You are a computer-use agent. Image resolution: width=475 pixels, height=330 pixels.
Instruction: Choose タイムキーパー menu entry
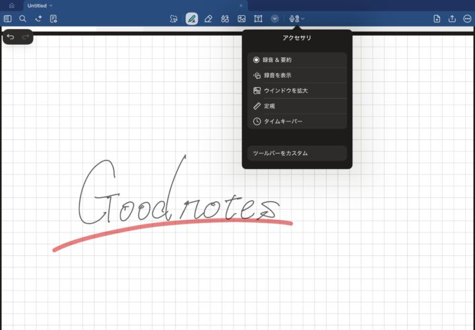click(x=297, y=121)
